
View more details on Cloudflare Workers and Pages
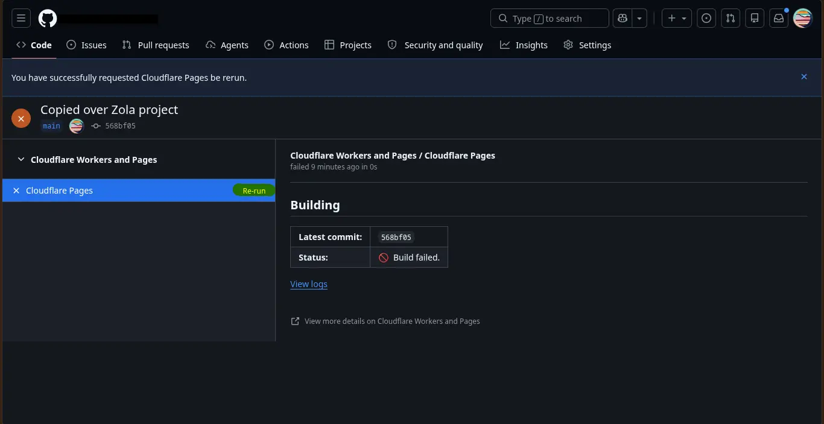(385, 321)
